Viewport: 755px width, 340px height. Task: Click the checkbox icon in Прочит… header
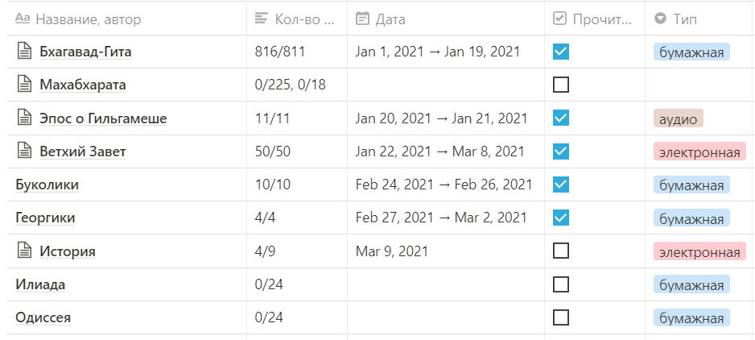[560, 19]
